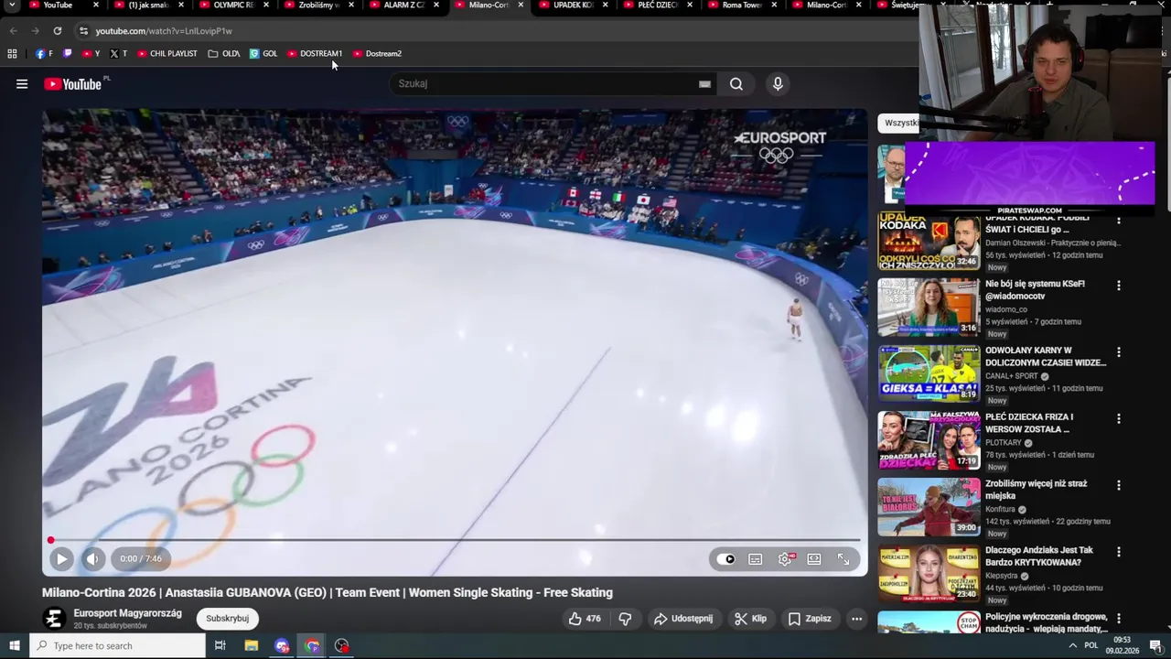Open options menu for Policyjne wykroczenia video
This screenshot has width=1171, height=659.
[x=1118, y=620]
